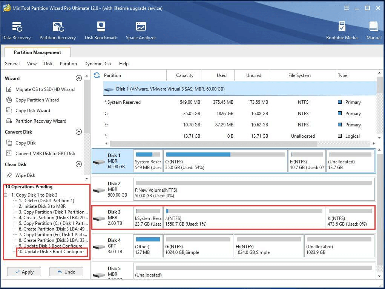Click the refresh icon beside Partition column
Image resolution: width=385 pixels, height=289 pixels.
point(97,75)
